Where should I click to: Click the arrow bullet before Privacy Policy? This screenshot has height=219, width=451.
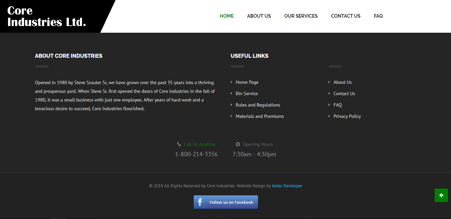pyautogui.click(x=329, y=116)
